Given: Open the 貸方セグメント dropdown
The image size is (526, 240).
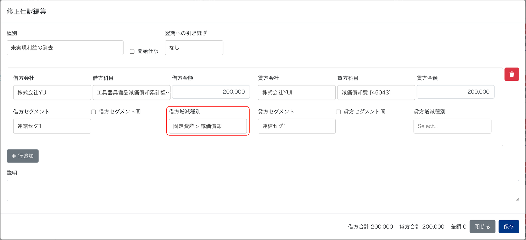Looking at the screenshot, I should [297, 126].
